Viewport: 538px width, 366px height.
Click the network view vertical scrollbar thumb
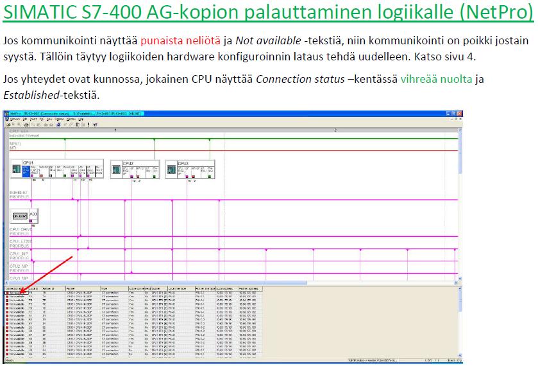460,153
